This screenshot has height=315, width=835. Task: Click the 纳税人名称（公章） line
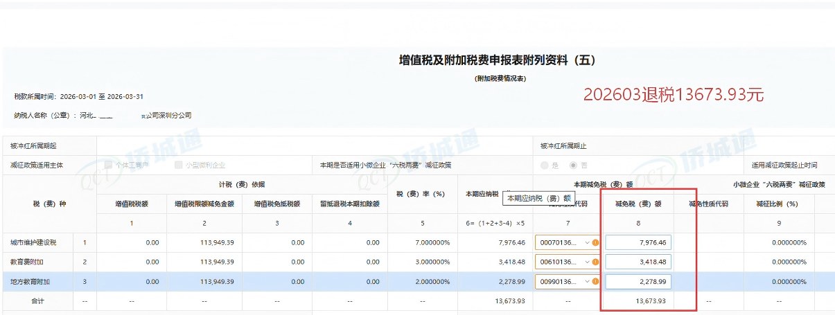point(103,116)
